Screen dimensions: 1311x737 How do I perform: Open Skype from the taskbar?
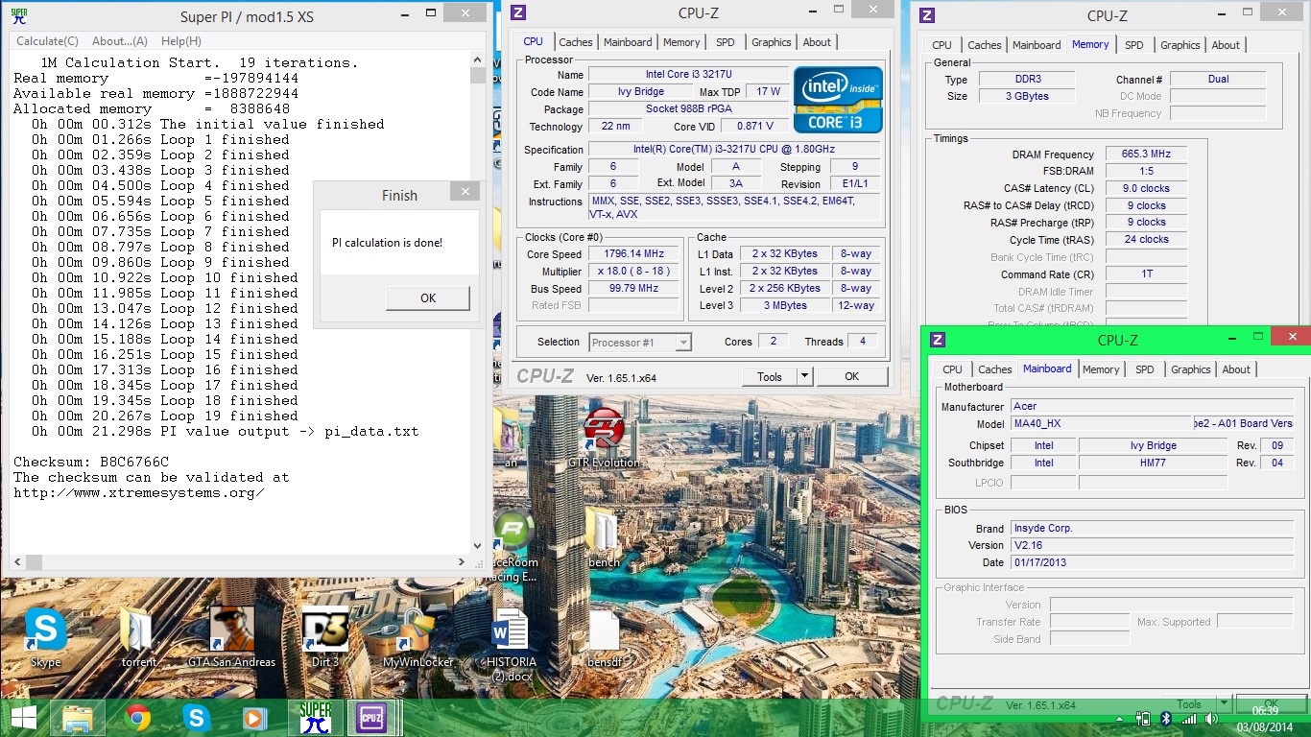pos(197,718)
